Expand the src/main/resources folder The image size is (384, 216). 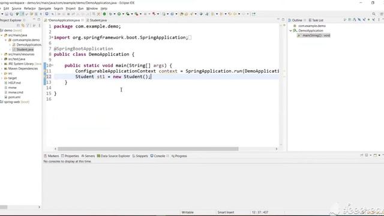pos(2,55)
